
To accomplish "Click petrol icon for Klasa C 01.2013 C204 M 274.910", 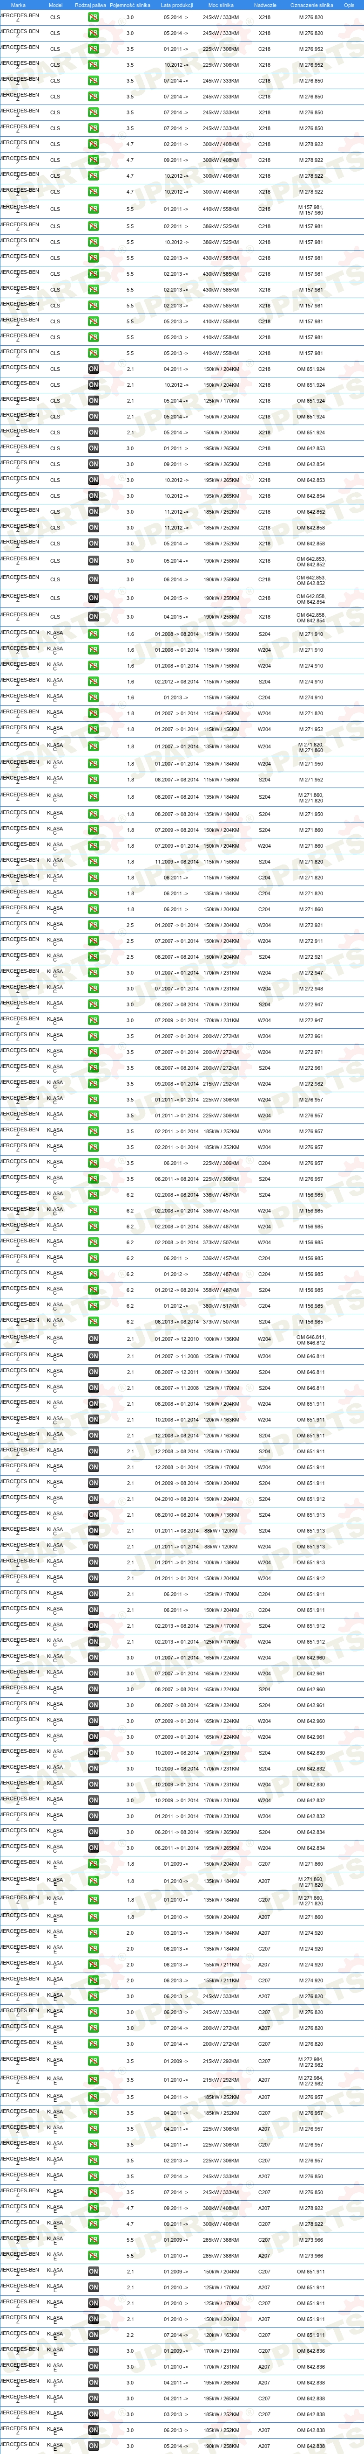I will (x=93, y=697).
